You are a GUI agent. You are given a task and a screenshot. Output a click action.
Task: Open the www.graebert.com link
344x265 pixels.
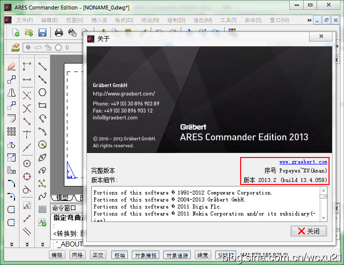pyautogui.click(x=303, y=162)
